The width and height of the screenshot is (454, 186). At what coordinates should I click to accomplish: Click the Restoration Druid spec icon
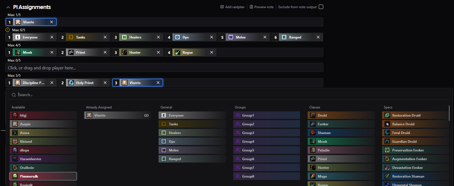pos(387,115)
